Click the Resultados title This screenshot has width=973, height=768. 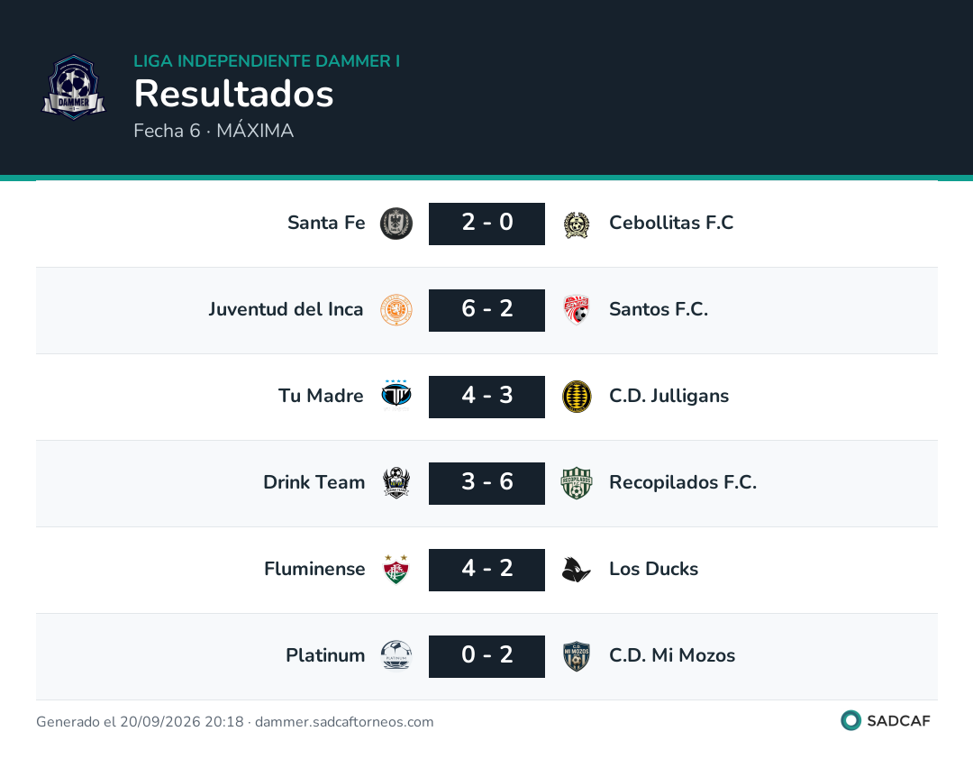234,94
